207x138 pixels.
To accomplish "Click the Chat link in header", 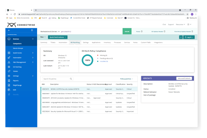I will coord(164,24).
